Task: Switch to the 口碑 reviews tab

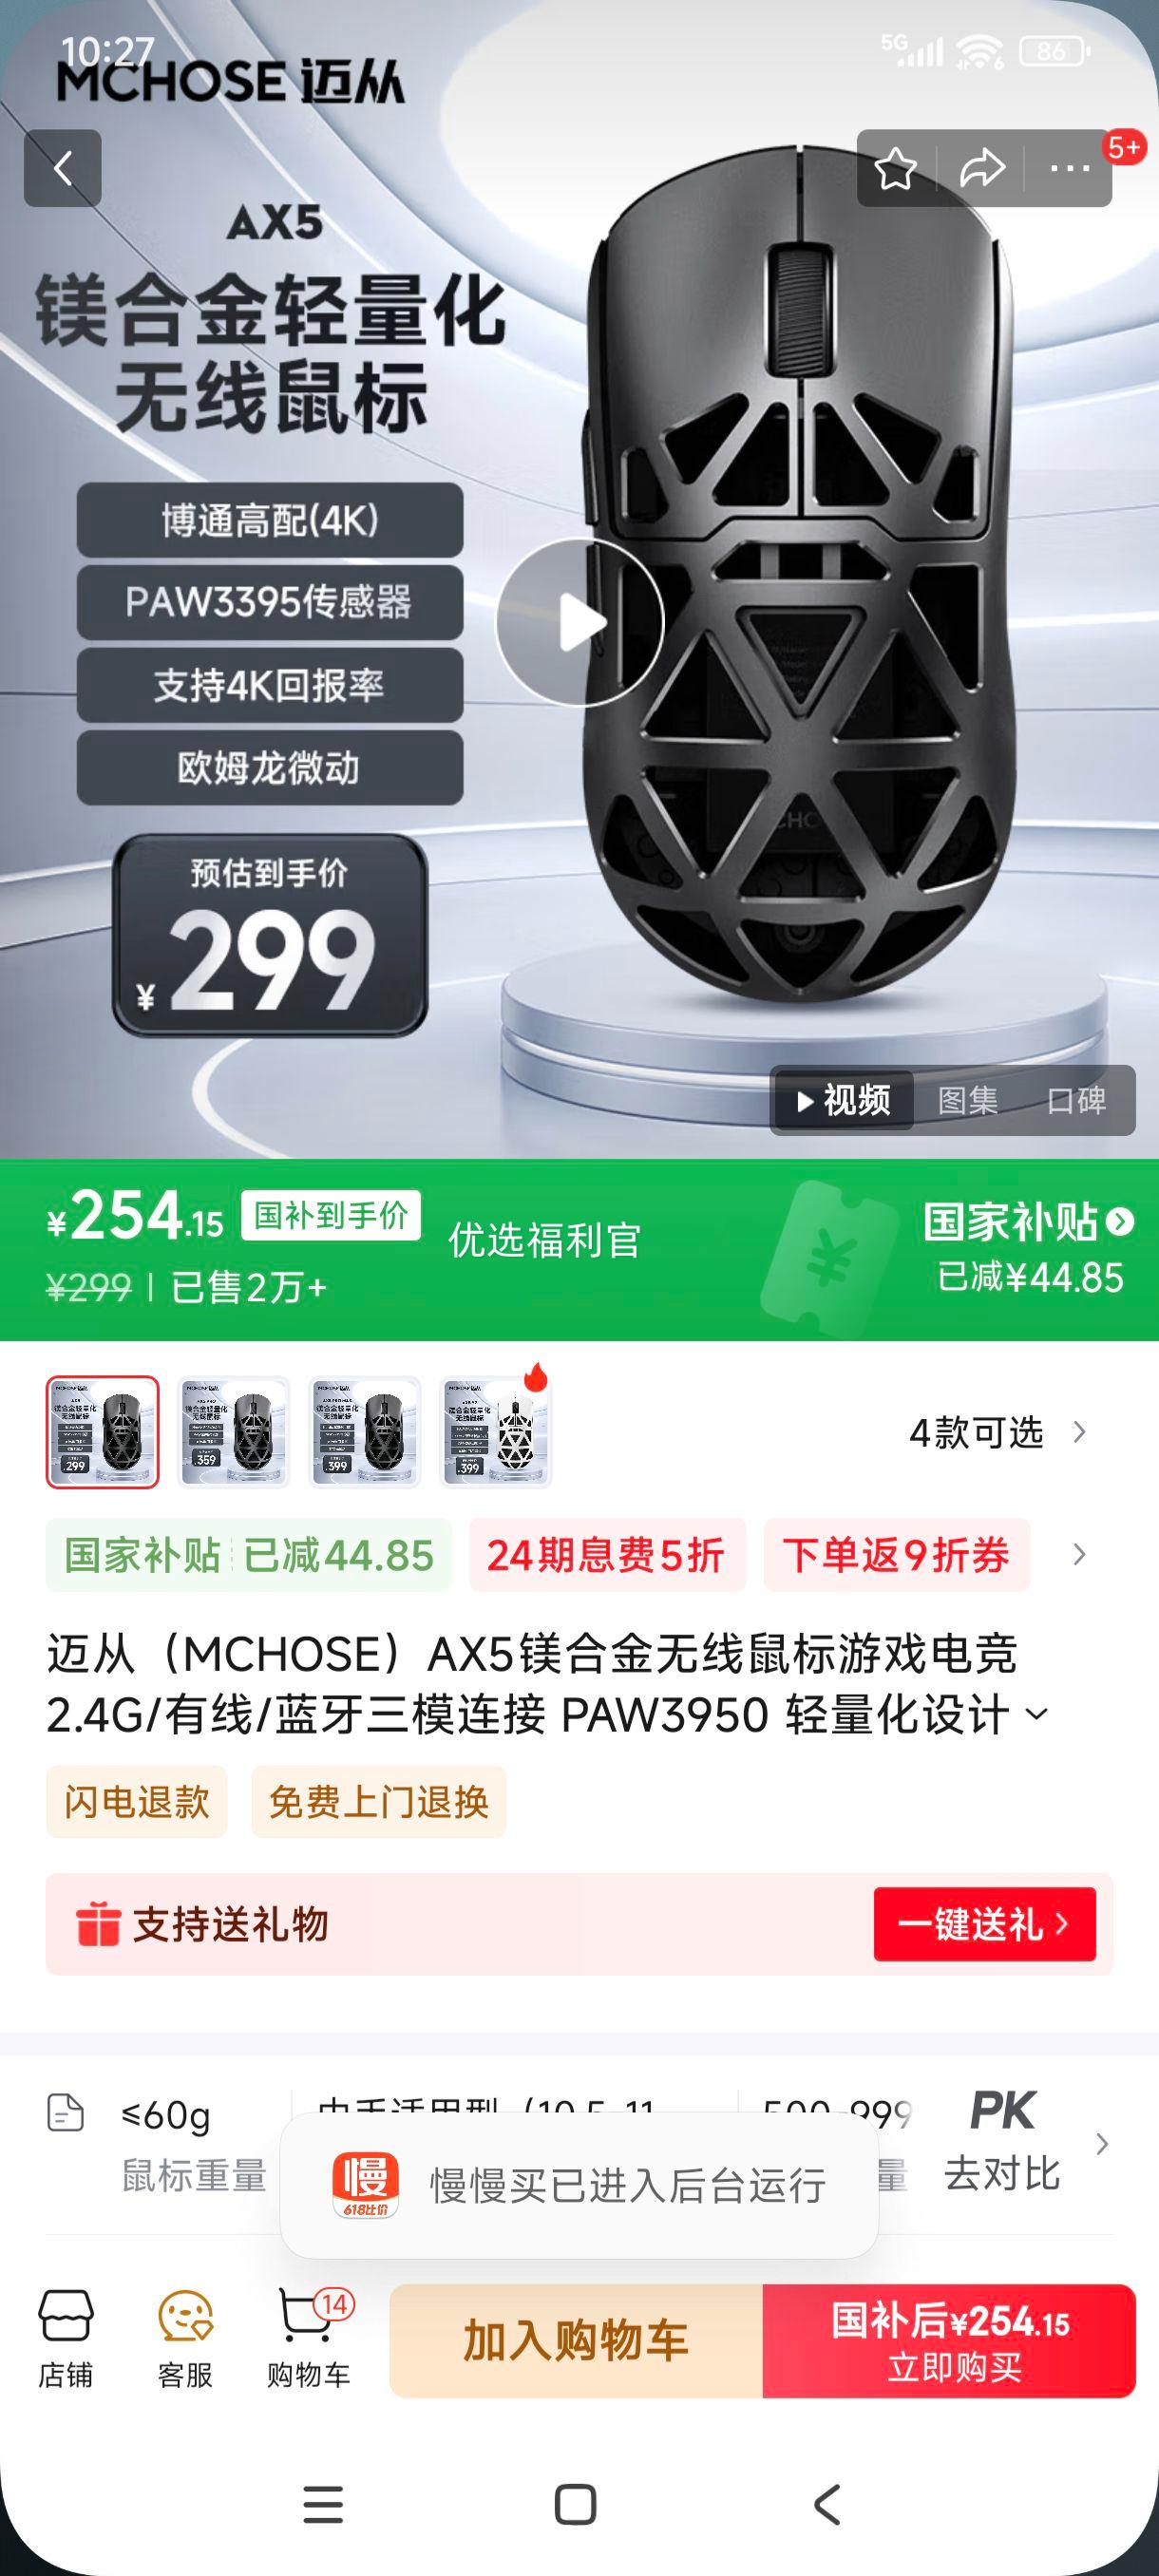Action: (1076, 1100)
